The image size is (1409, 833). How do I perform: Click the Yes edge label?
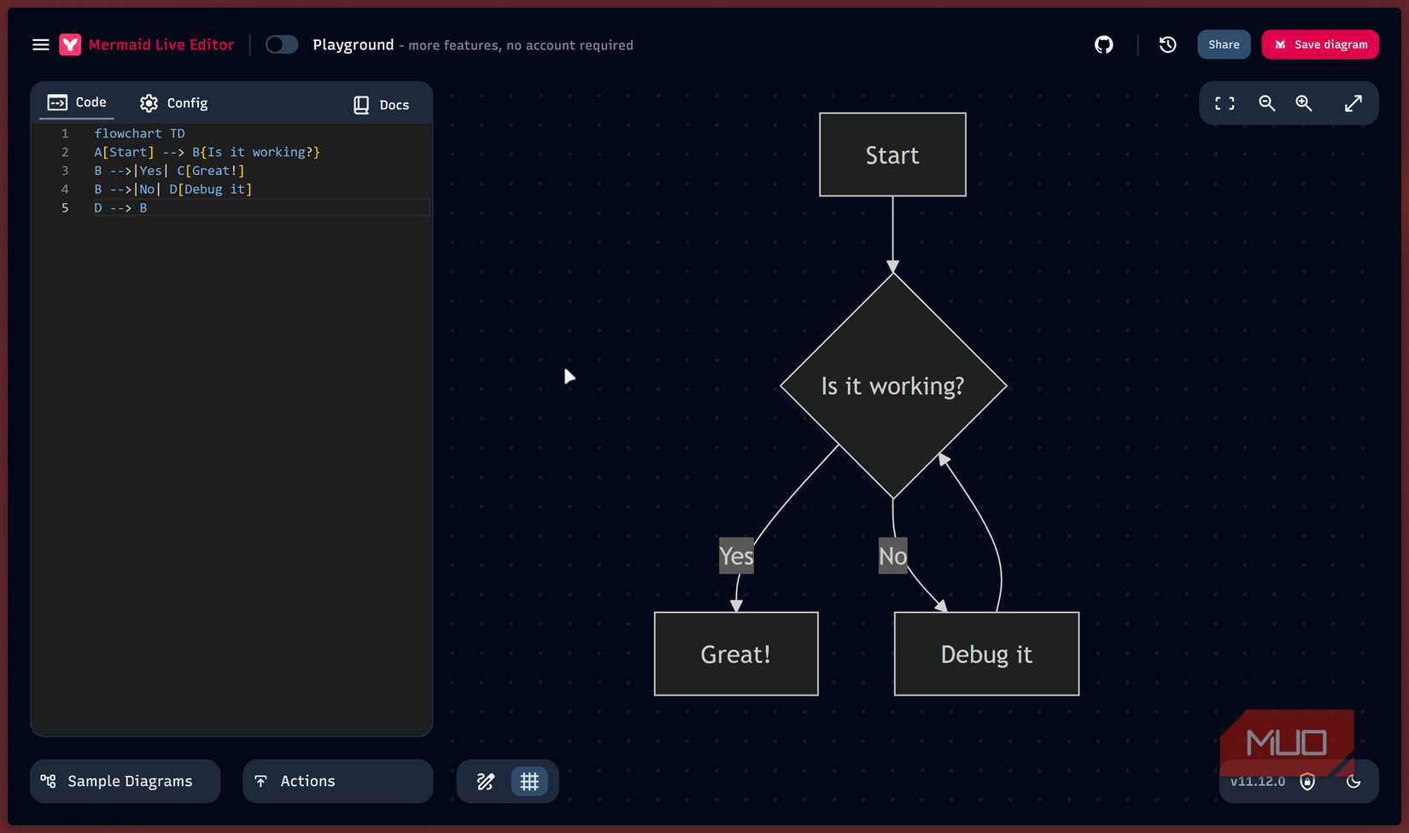click(x=736, y=556)
